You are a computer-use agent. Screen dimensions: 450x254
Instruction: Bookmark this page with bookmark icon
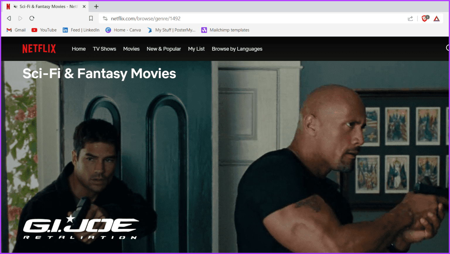pos(91,18)
